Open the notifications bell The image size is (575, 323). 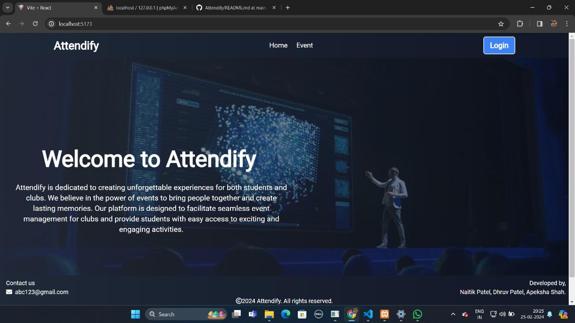coord(549,314)
